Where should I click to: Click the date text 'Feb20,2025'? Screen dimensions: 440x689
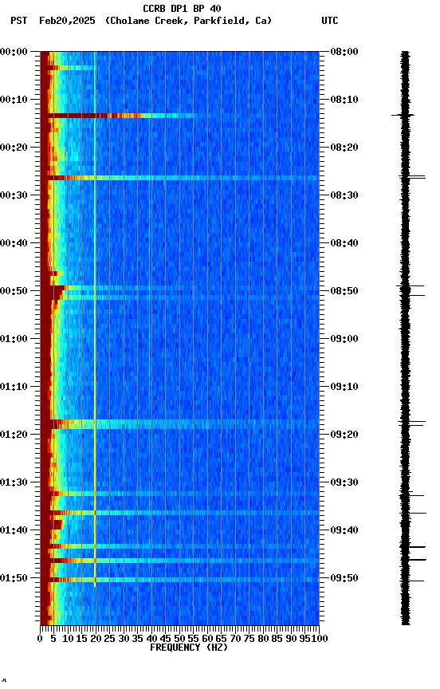coord(67,21)
